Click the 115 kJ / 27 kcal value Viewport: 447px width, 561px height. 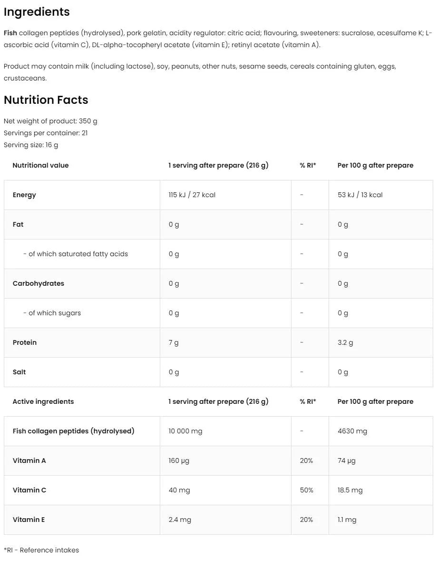[192, 195]
